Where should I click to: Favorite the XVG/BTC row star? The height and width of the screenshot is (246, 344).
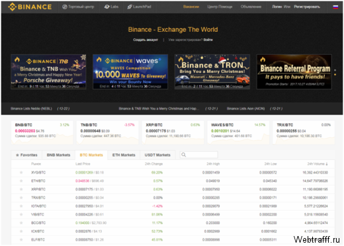tap(21, 172)
